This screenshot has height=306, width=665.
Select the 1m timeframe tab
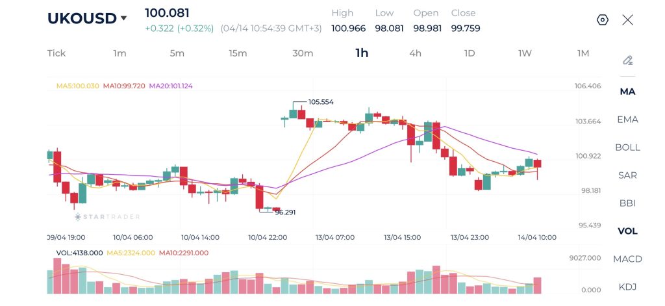(119, 53)
